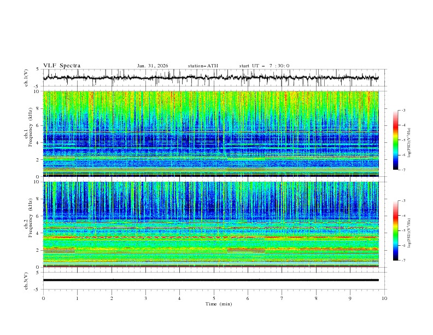Click the ch.1 'Frequency (kHz)' axis label
Screen dimensions: 433x335
[31, 127]
